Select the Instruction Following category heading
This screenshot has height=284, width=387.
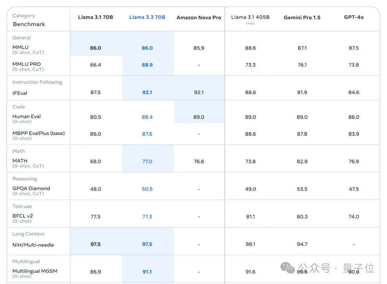click(x=37, y=82)
